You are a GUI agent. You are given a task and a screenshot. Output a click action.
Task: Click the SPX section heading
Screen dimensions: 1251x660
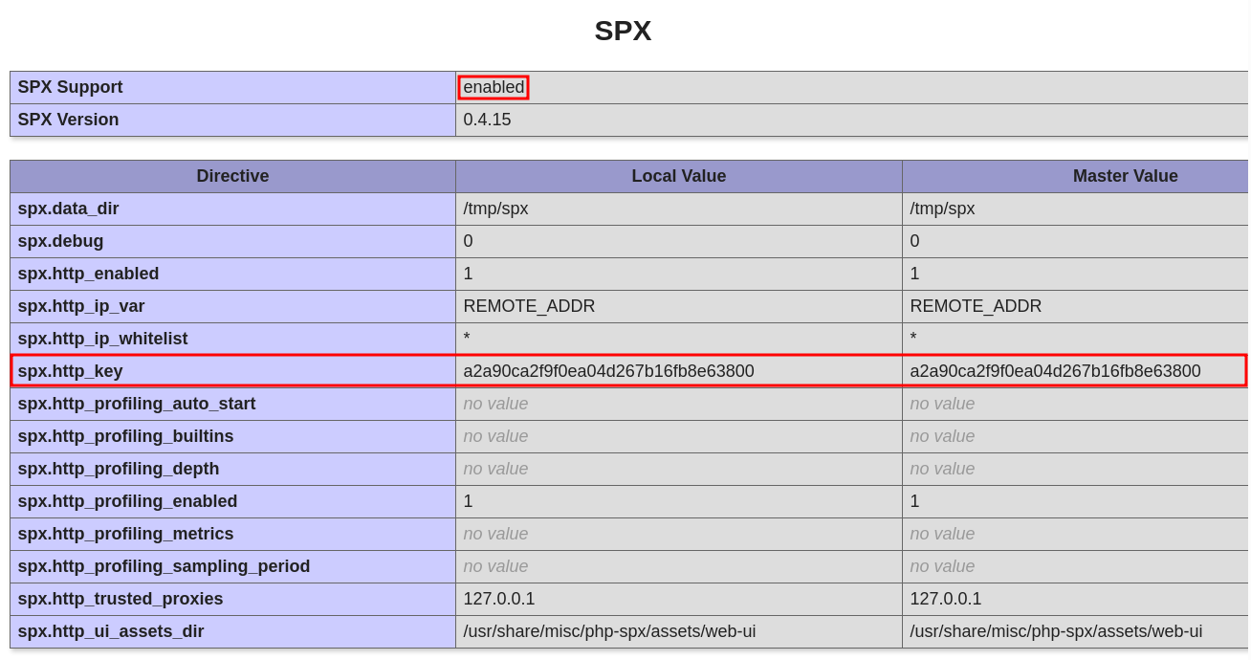(623, 31)
